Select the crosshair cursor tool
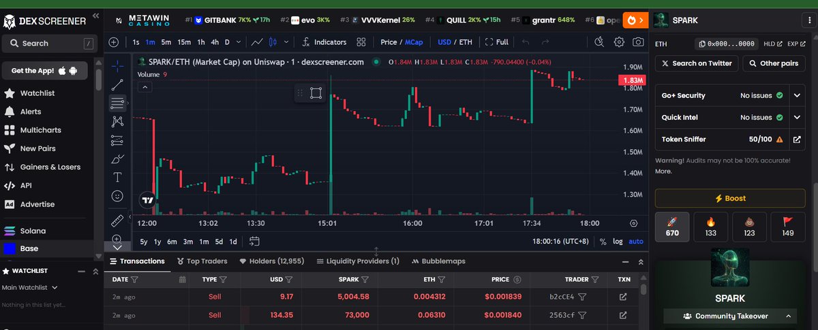 (117, 66)
